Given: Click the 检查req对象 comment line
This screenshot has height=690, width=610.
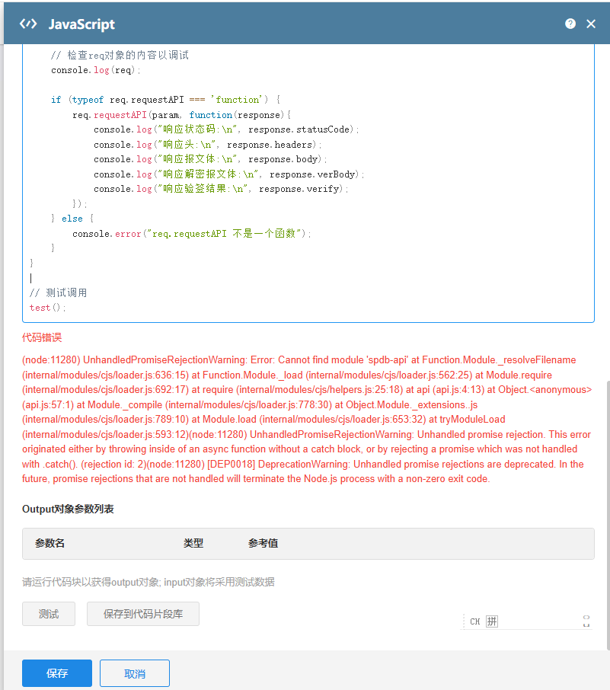Looking at the screenshot, I should (120, 55).
